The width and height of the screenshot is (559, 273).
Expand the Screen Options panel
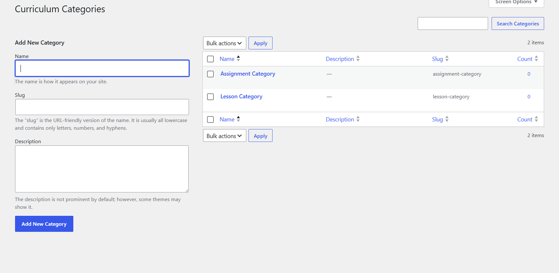tap(516, 2)
